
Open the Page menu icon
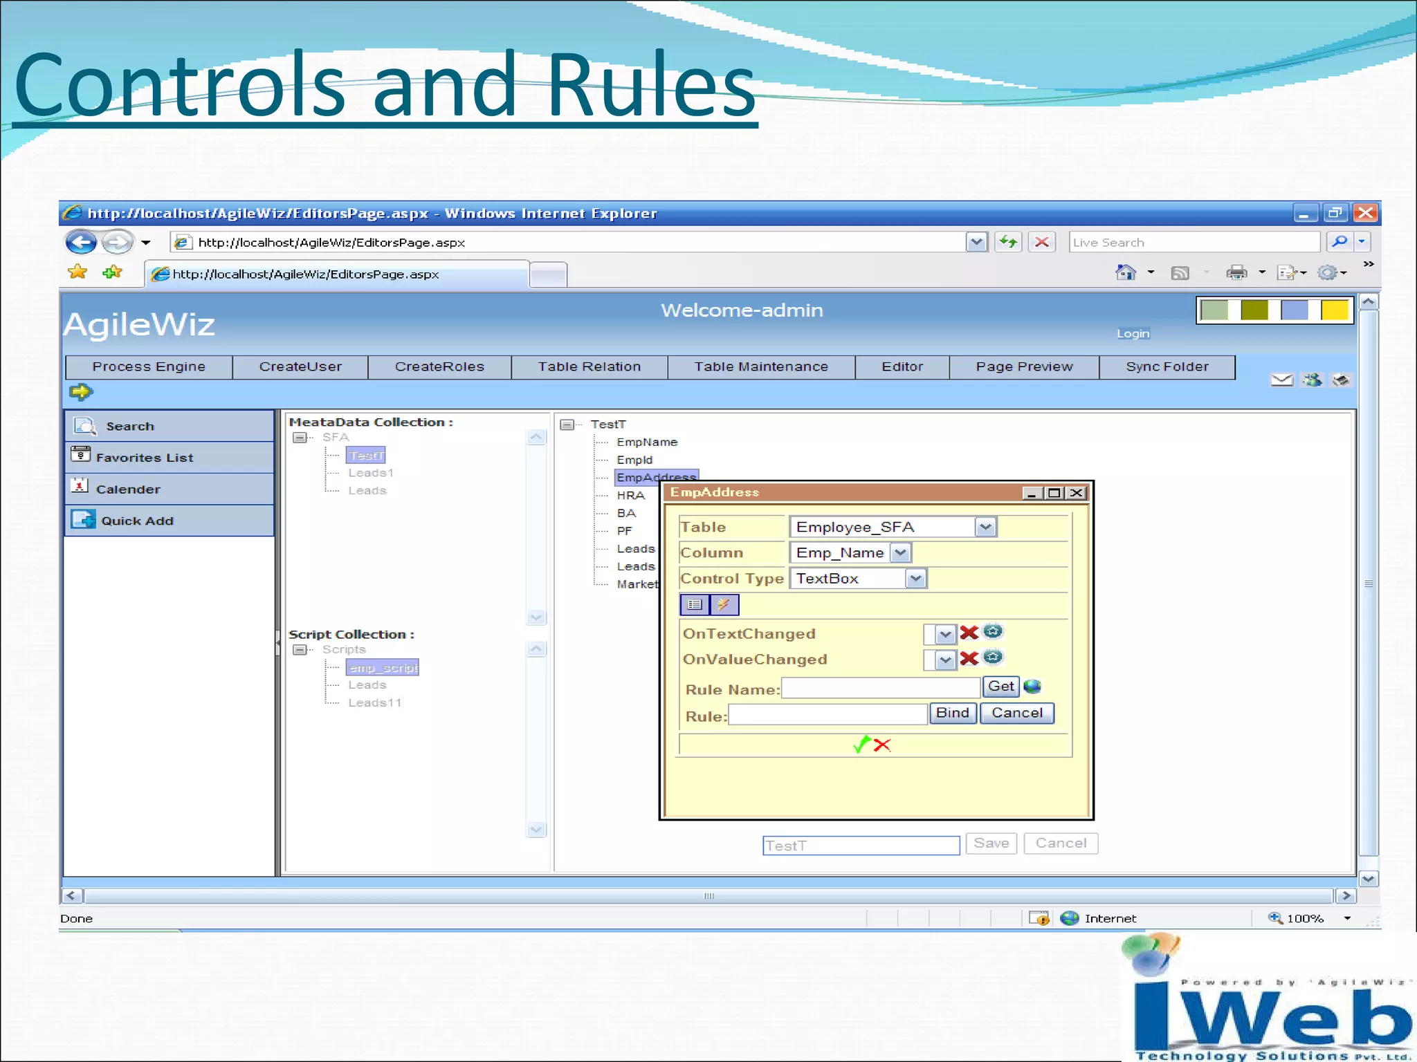tap(1286, 272)
